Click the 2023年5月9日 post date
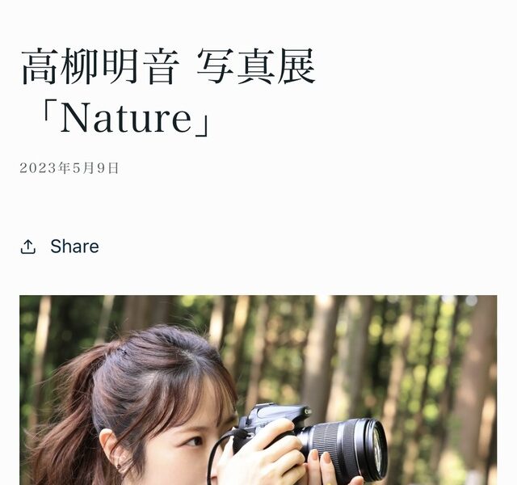This screenshot has height=485, width=517. [x=69, y=168]
